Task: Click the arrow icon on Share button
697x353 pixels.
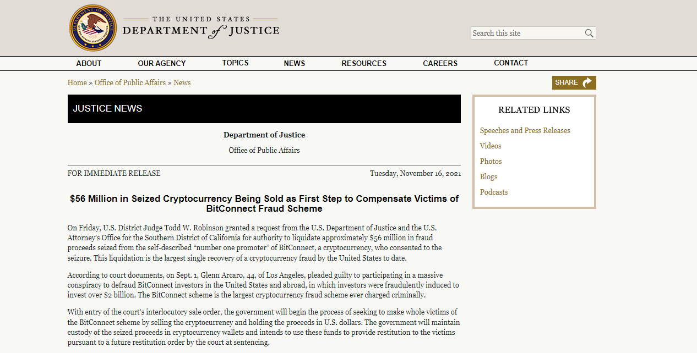Action: coord(587,82)
